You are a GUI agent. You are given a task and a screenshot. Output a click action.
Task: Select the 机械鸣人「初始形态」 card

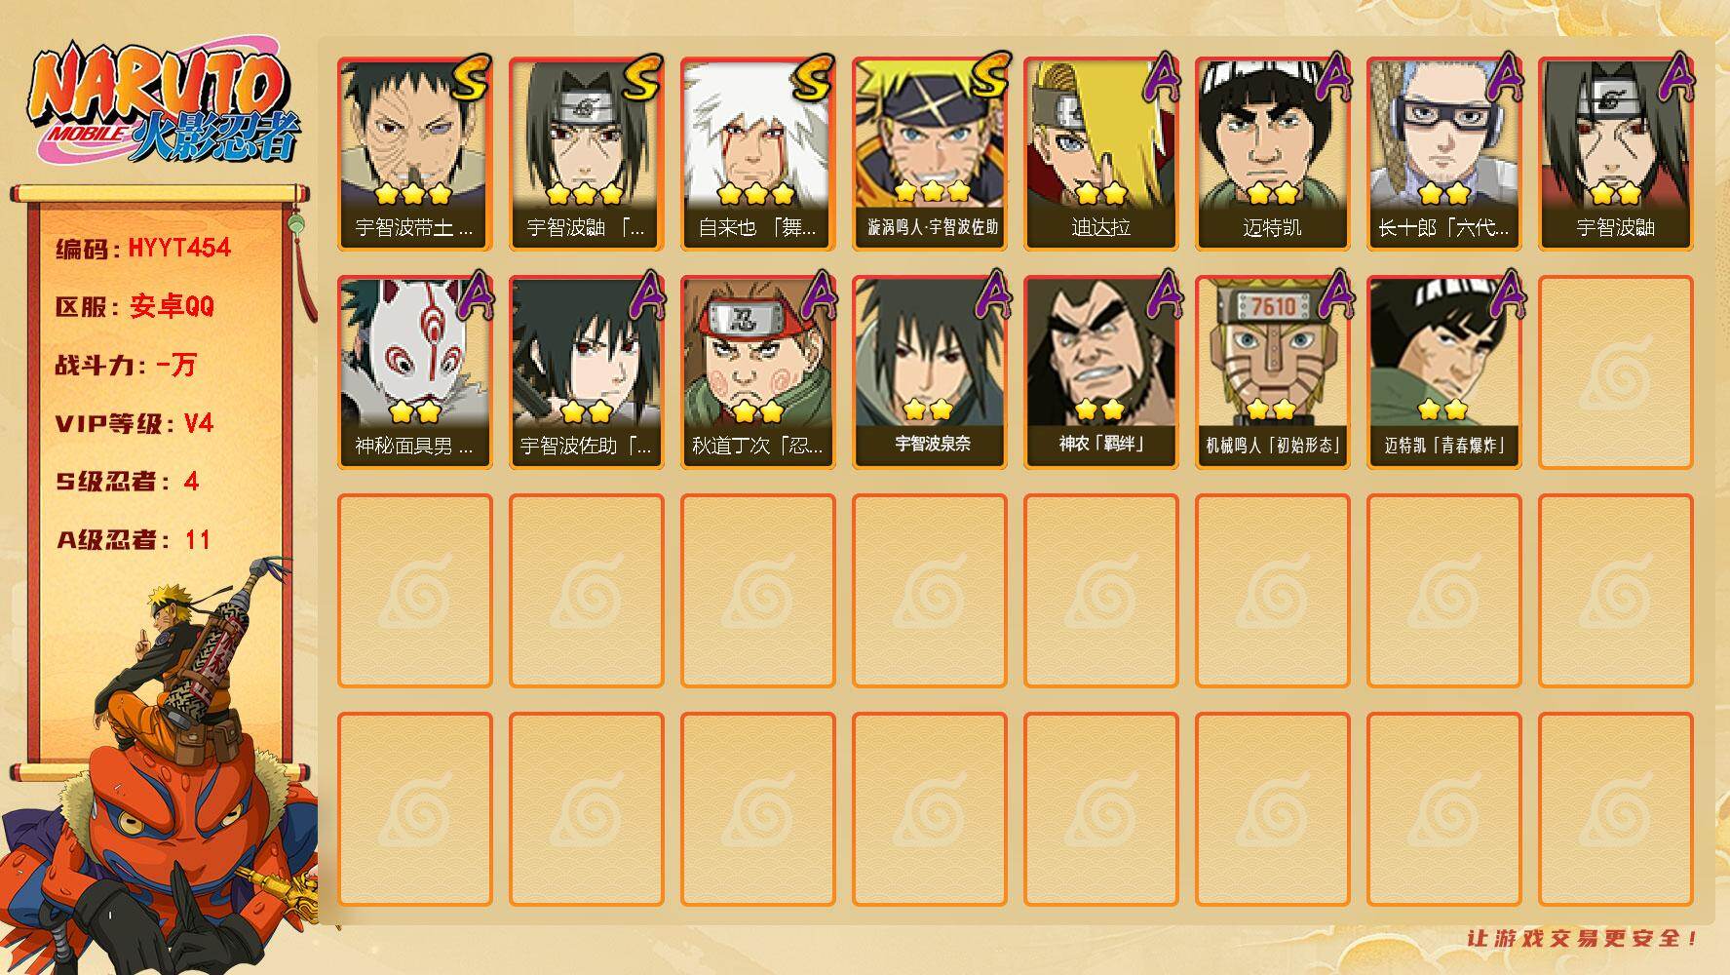pos(1273,372)
